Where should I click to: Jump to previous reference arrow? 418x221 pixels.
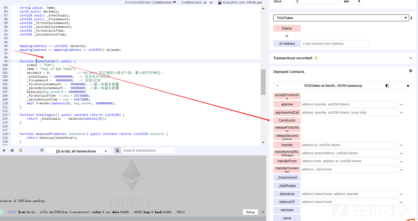(205, 2)
